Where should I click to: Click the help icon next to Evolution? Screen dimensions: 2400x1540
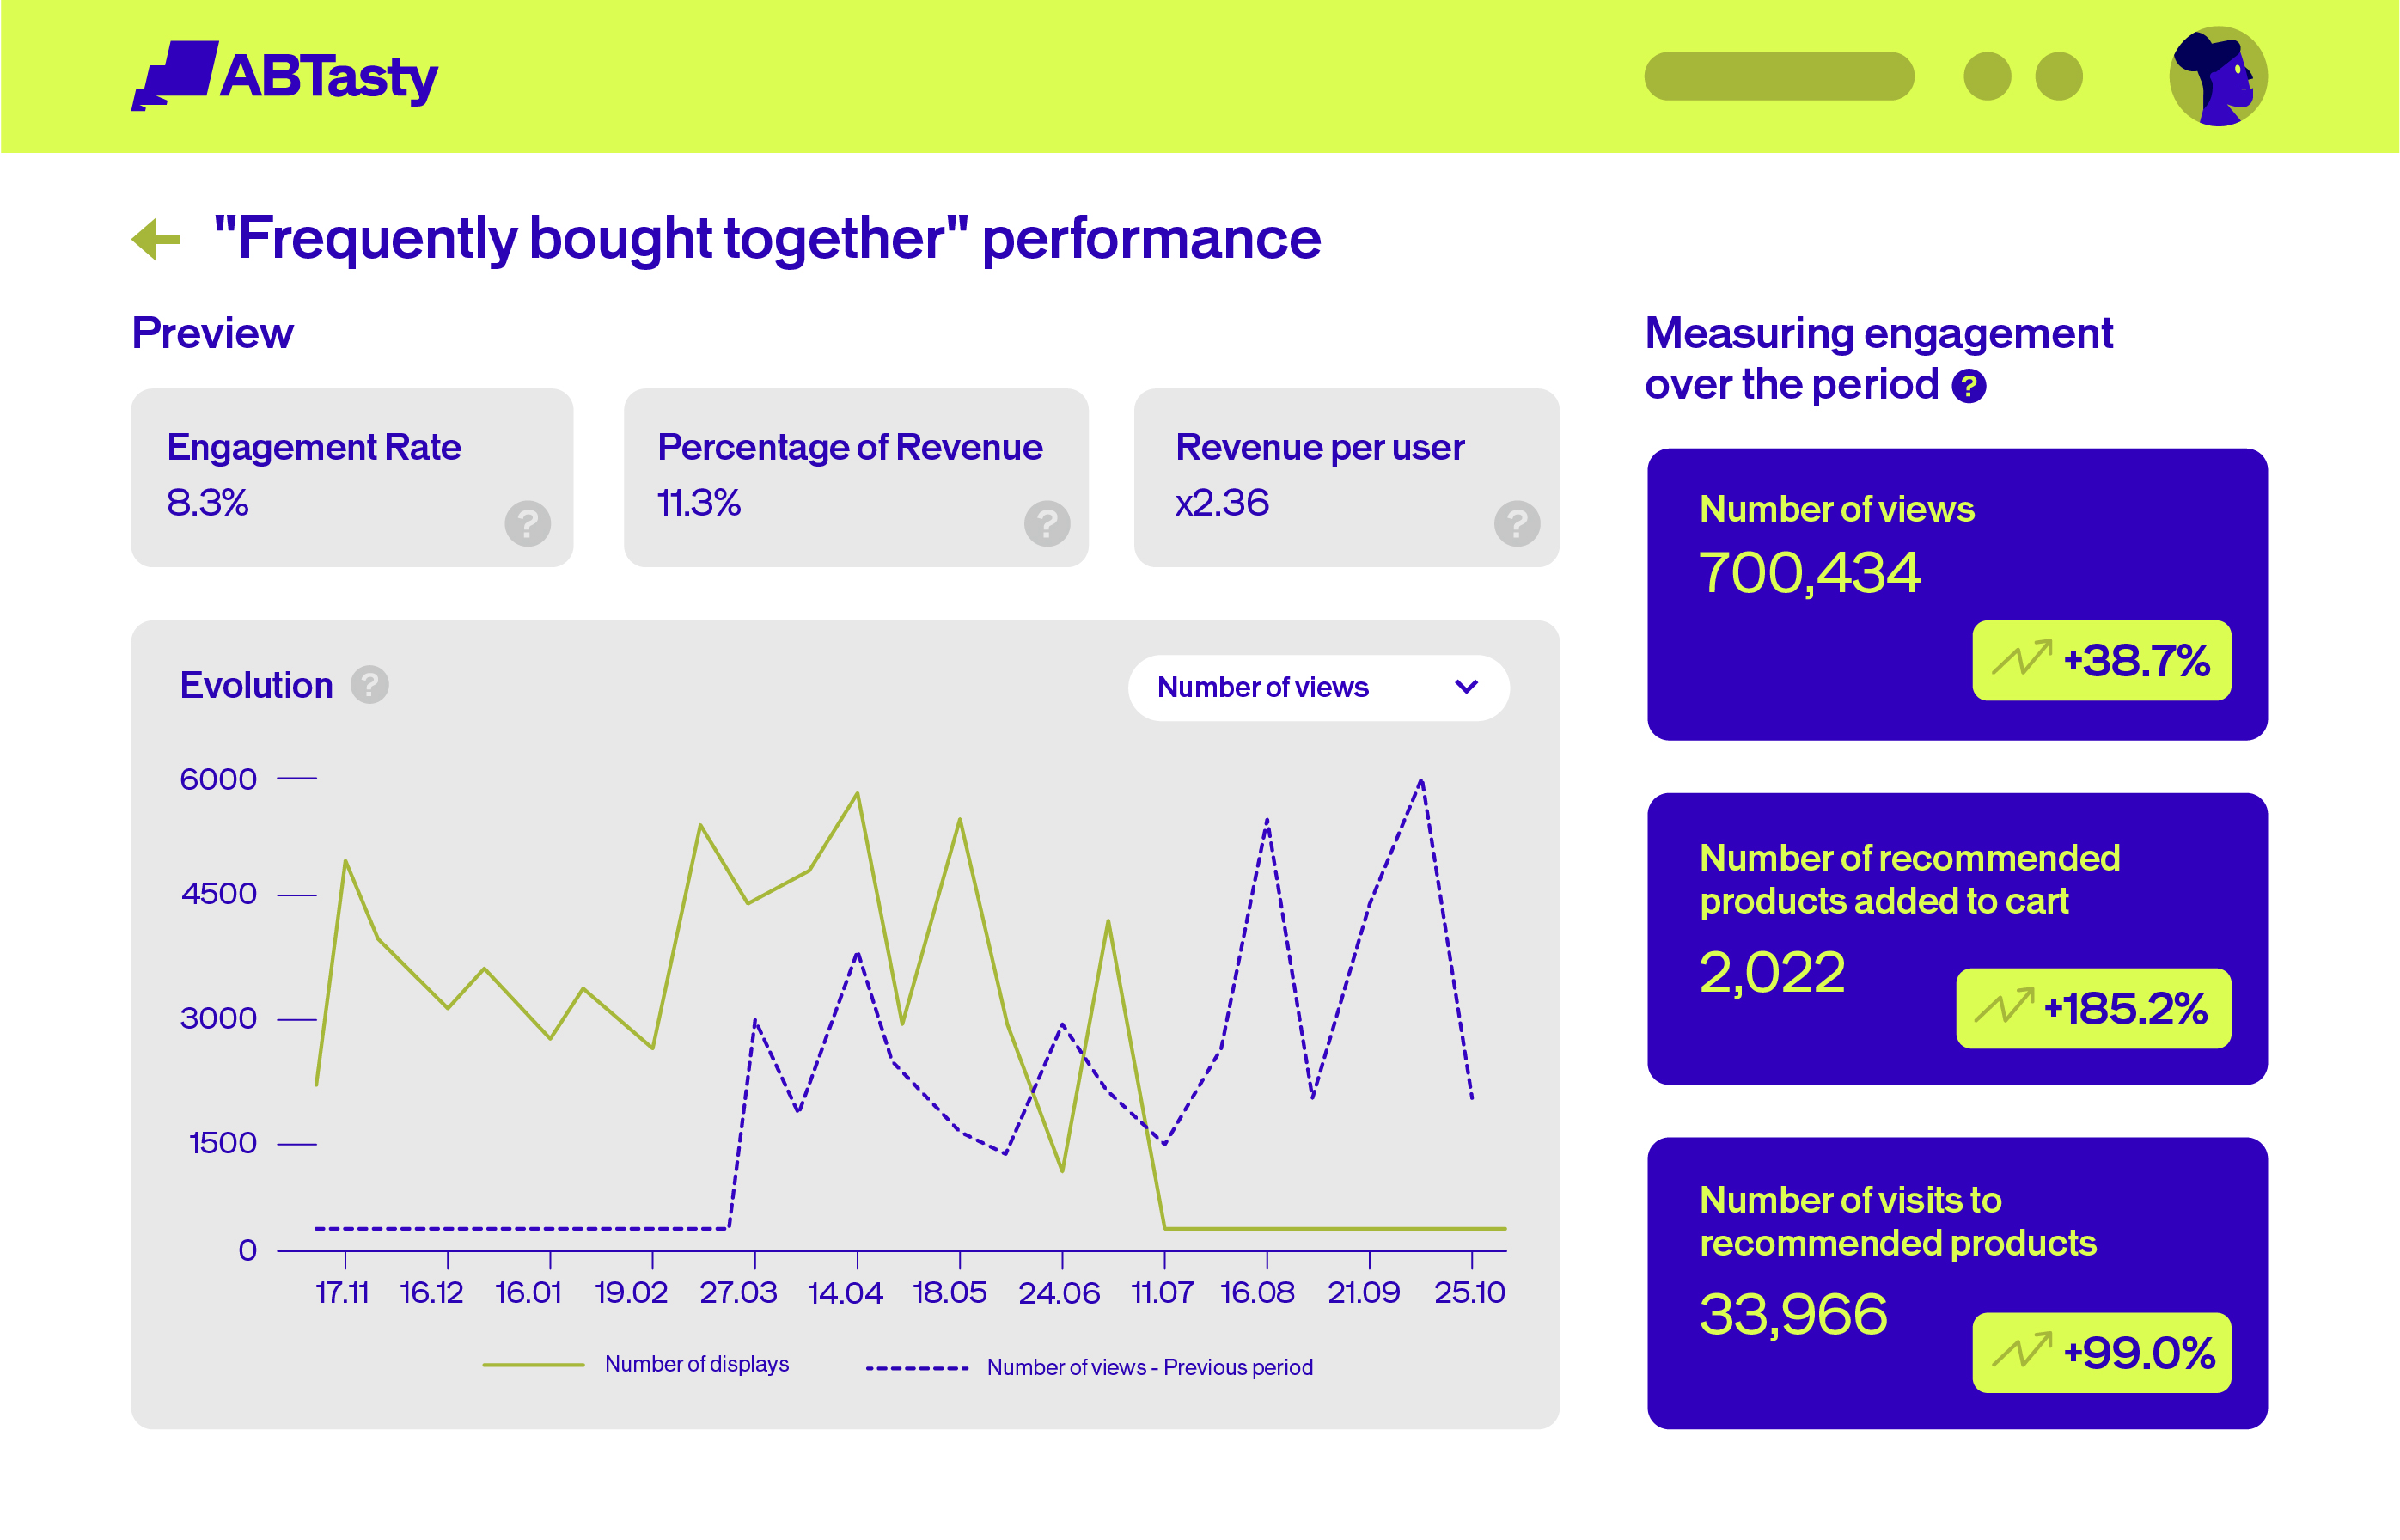click(x=369, y=685)
